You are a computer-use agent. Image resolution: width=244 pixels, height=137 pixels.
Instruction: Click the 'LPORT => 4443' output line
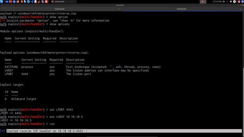tap(11, 113)
